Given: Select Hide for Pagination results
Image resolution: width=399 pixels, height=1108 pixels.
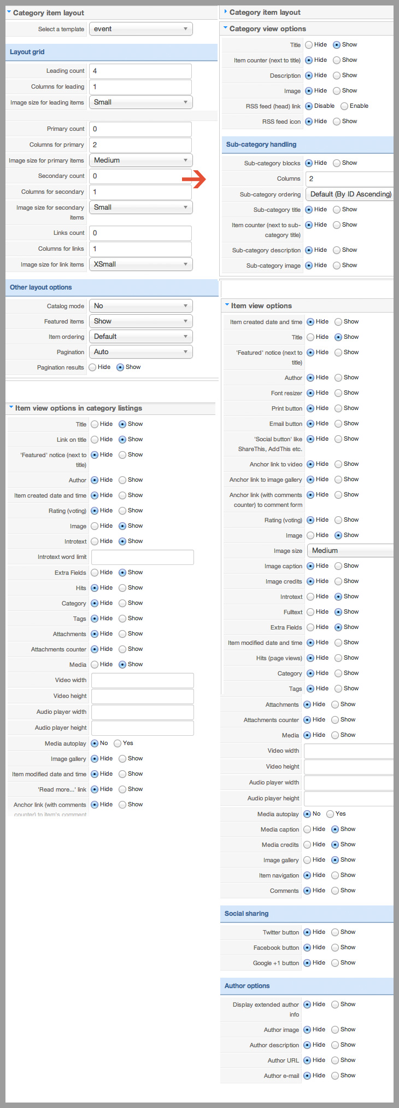Looking at the screenshot, I should click(x=92, y=367).
